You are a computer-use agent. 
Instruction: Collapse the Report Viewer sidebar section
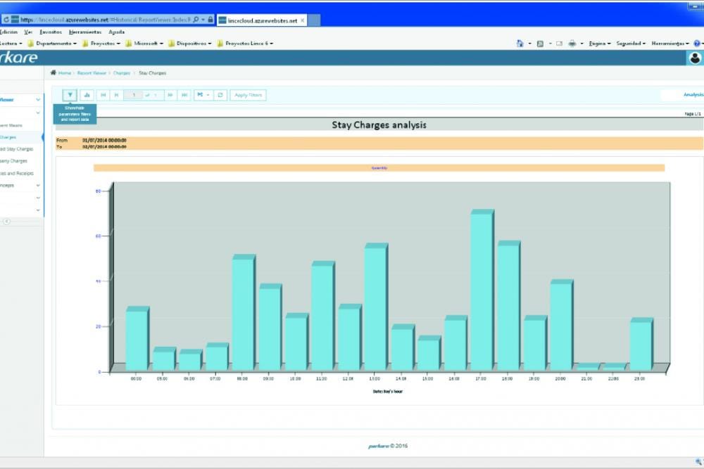(38, 100)
